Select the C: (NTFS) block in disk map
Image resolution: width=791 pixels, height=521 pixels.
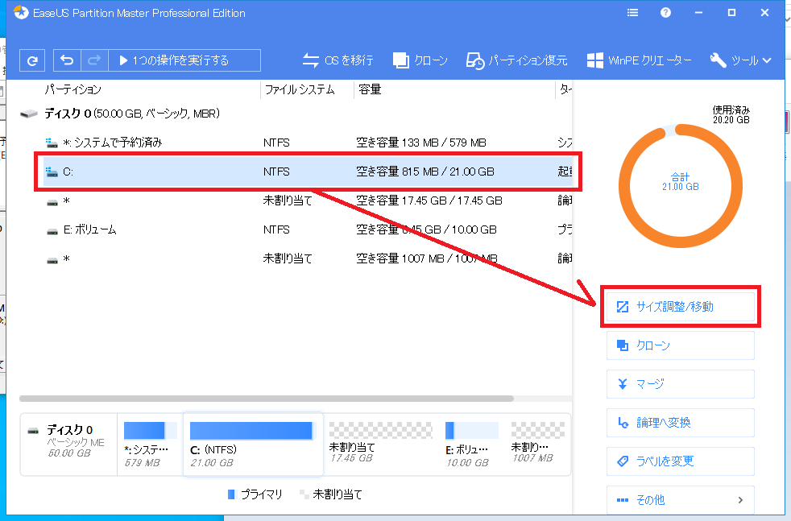252,444
